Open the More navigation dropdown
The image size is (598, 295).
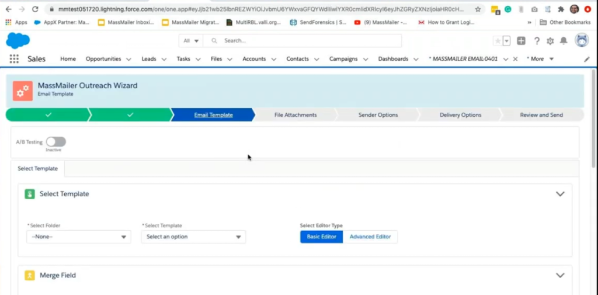pyautogui.click(x=540, y=59)
